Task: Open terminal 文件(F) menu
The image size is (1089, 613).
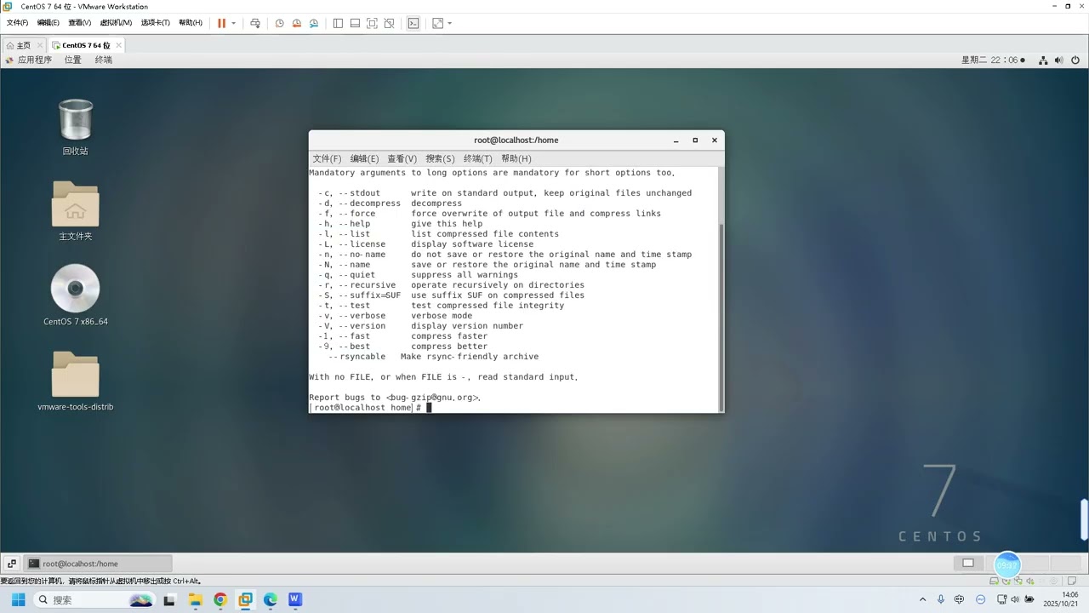Action: point(327,158)
